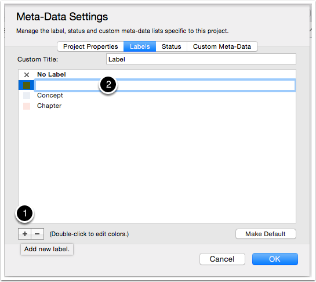The width and height of the screenshot is (316, 282).
Task: Select the No Label row text
Action: click(x=52, y=74)
